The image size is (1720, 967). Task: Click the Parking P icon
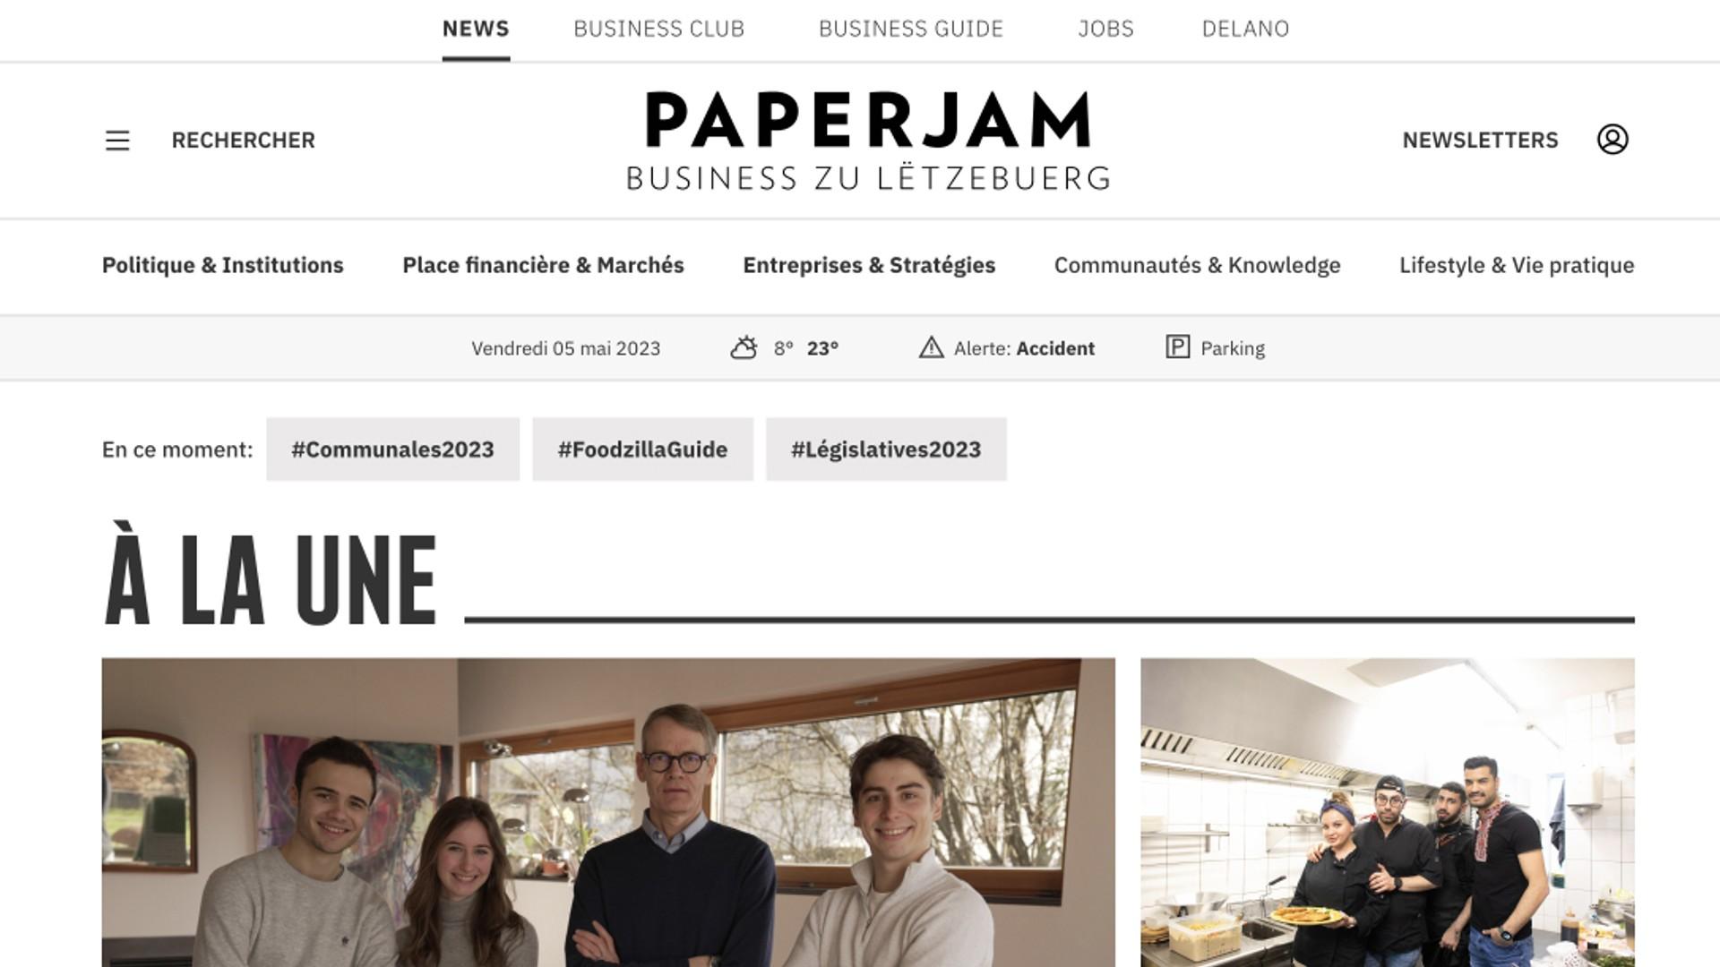(x=1177, y=347)
